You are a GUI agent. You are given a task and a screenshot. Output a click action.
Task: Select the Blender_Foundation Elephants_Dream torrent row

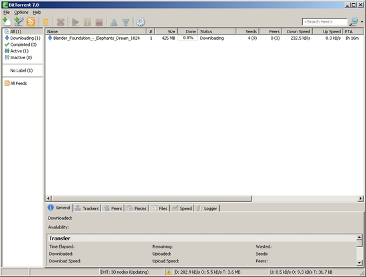tap(204, 38)
